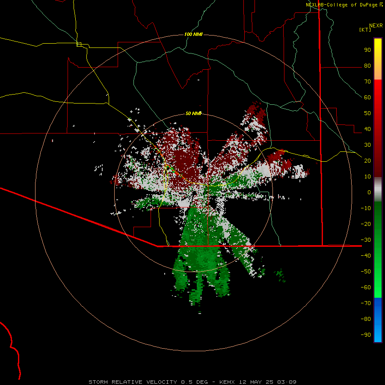Click the -90 value on the velocity scale
The width and height of the screenshot is (385, 385).
[x=366, y=335]
